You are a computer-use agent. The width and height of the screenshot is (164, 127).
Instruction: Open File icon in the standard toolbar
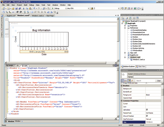coord(13,8)
